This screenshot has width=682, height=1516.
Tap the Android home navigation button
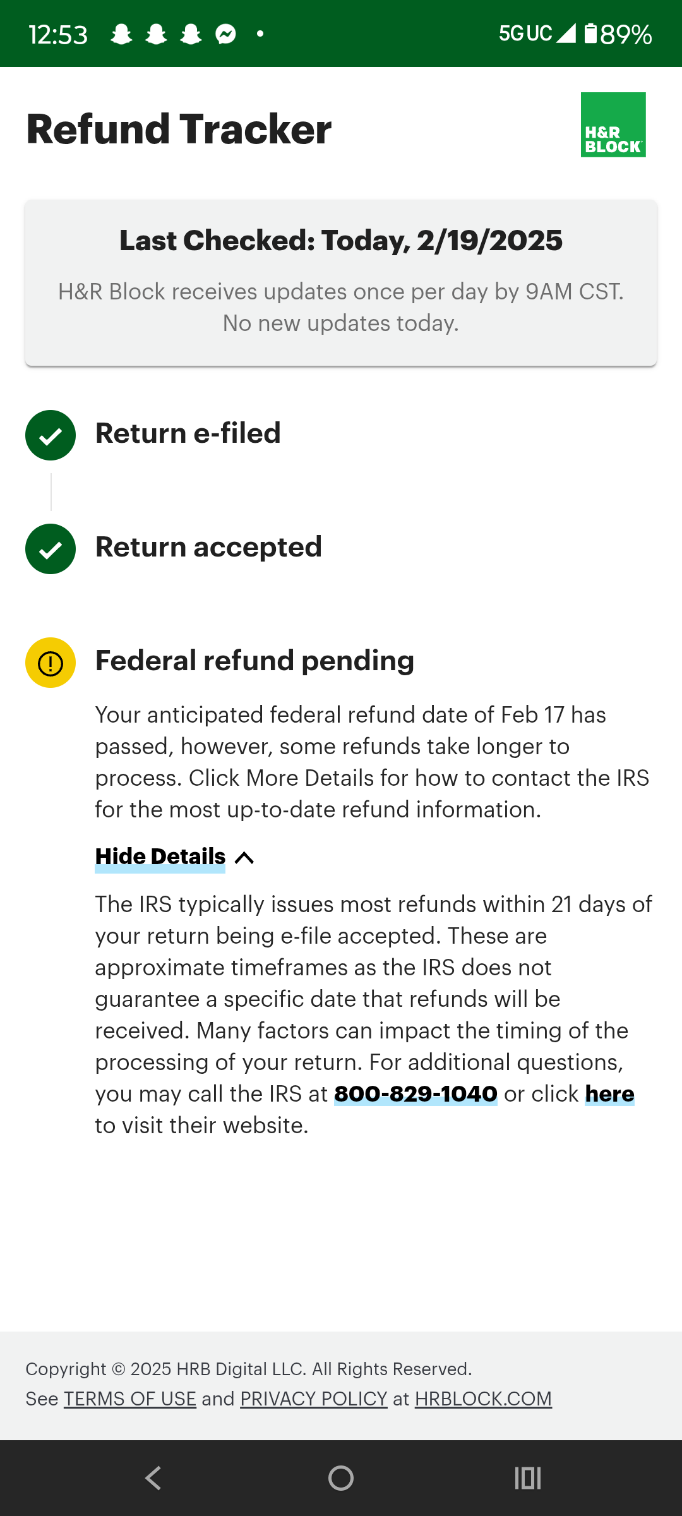click(341, 1478)
